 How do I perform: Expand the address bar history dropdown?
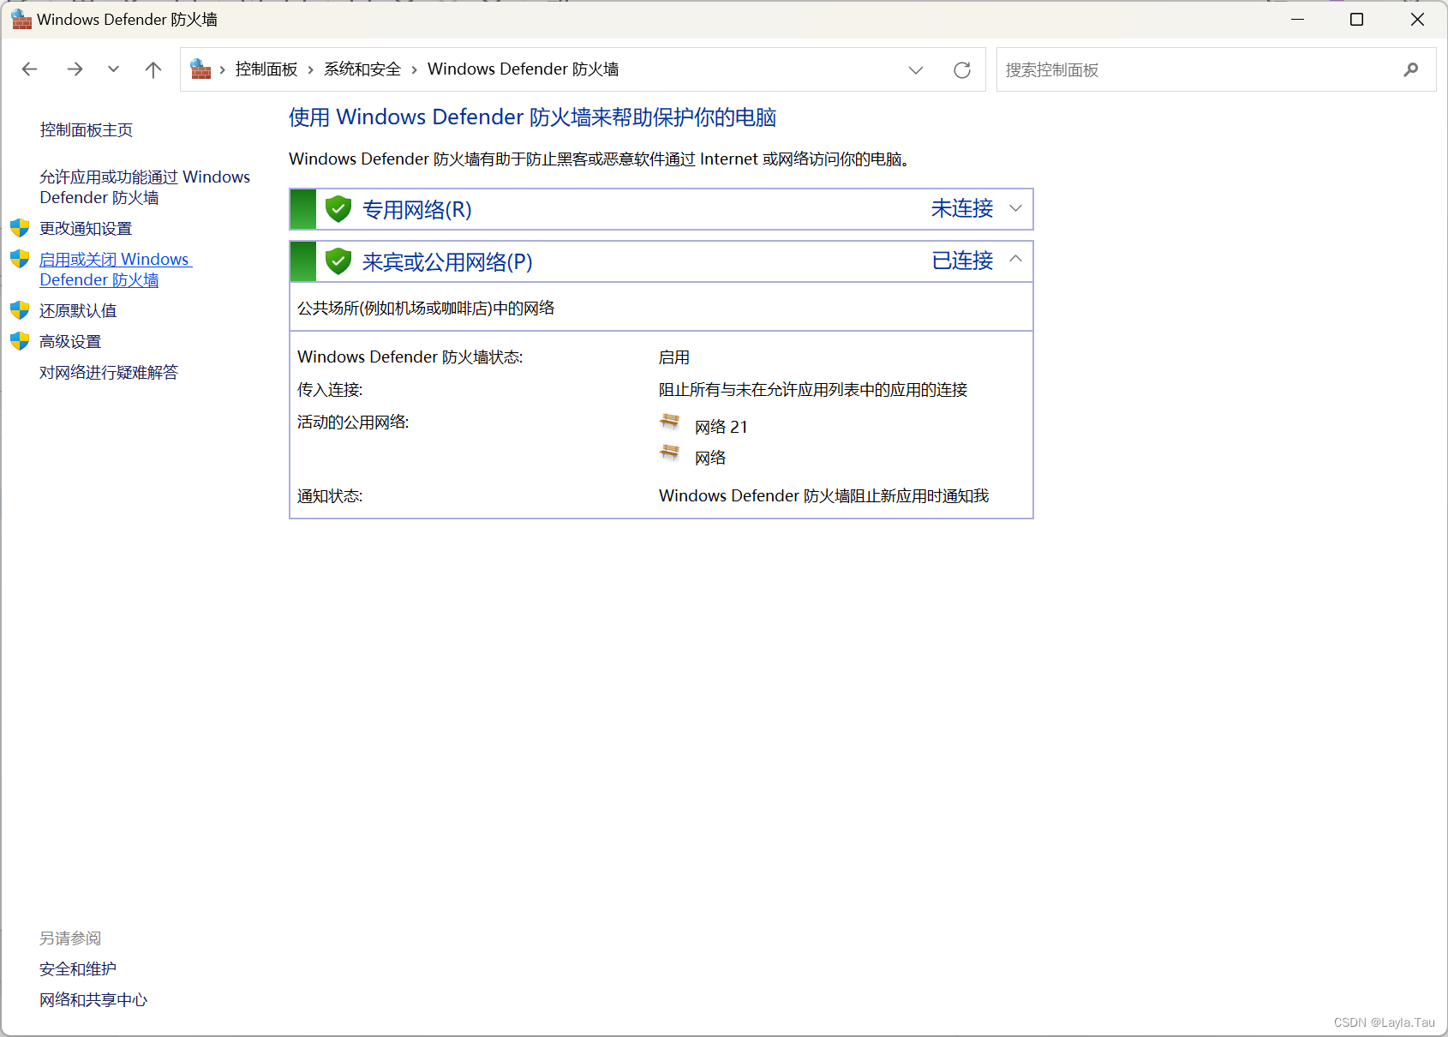pos(916,69)
